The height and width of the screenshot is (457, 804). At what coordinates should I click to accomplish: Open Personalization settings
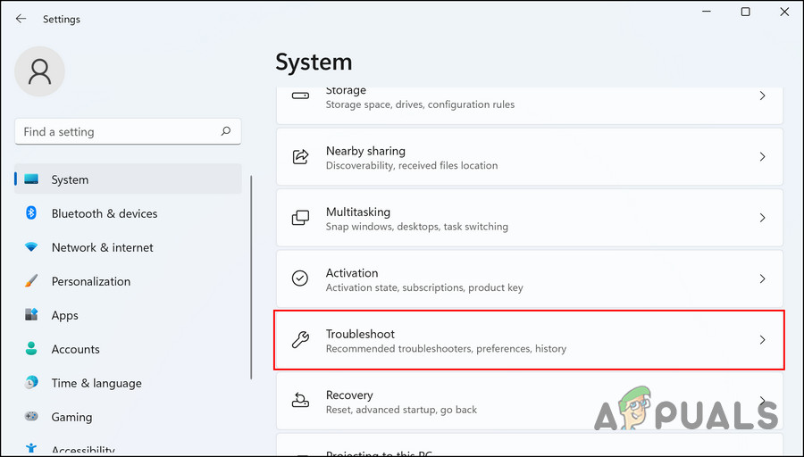click(128, 281)
